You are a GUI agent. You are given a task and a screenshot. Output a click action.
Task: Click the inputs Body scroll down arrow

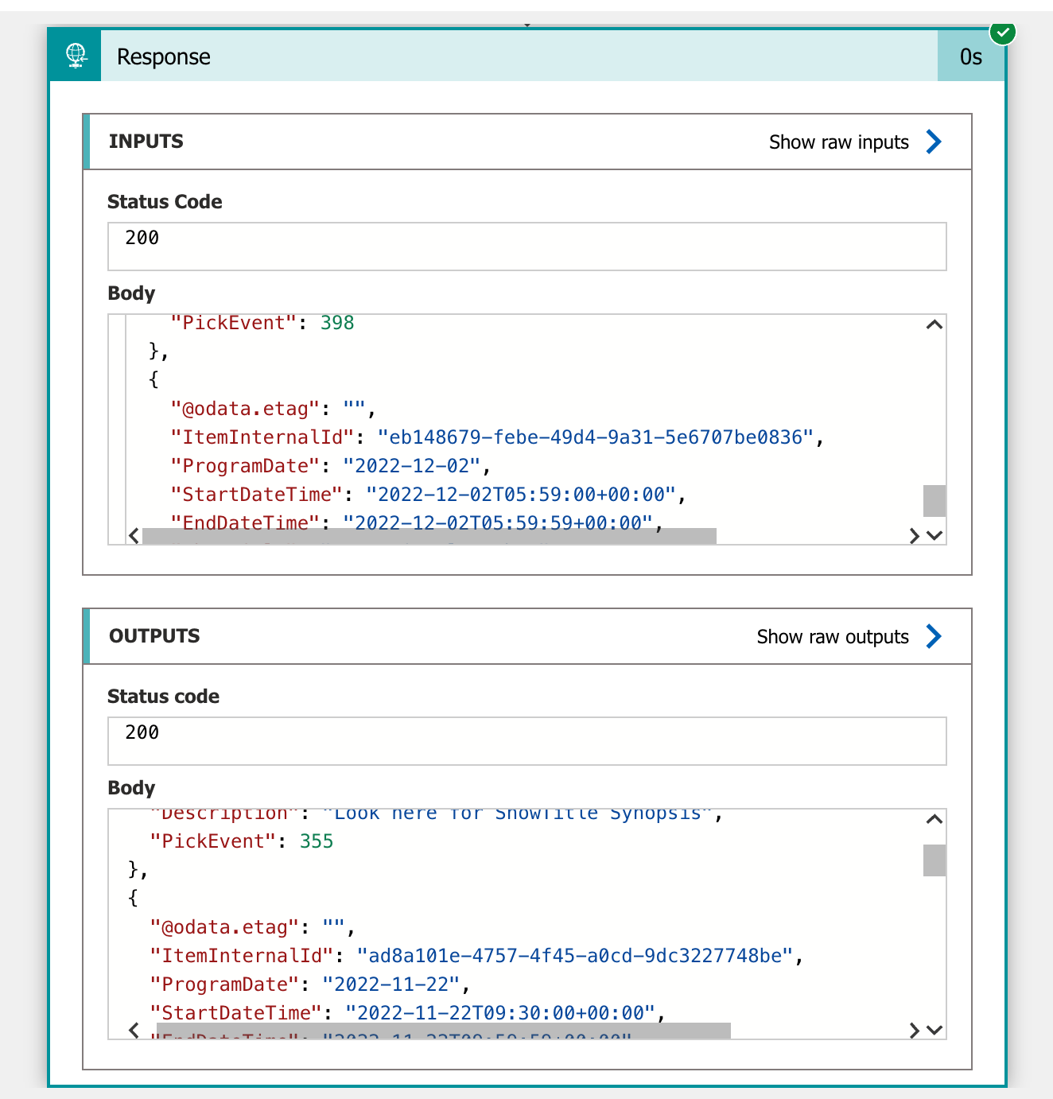[934, 536]
